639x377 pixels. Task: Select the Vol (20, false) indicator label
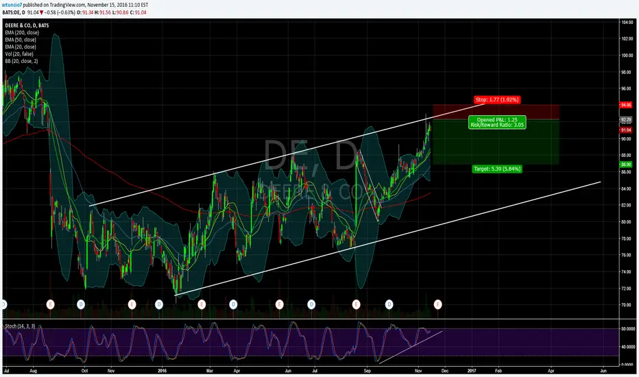(19, 53)
